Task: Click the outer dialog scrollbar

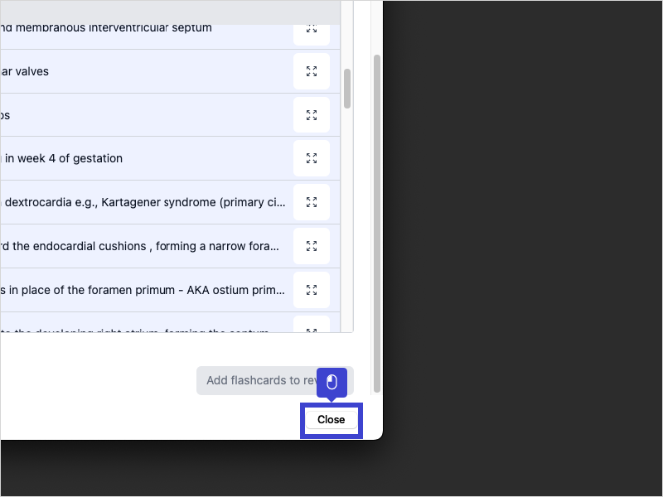Action: tap(377, 224)
